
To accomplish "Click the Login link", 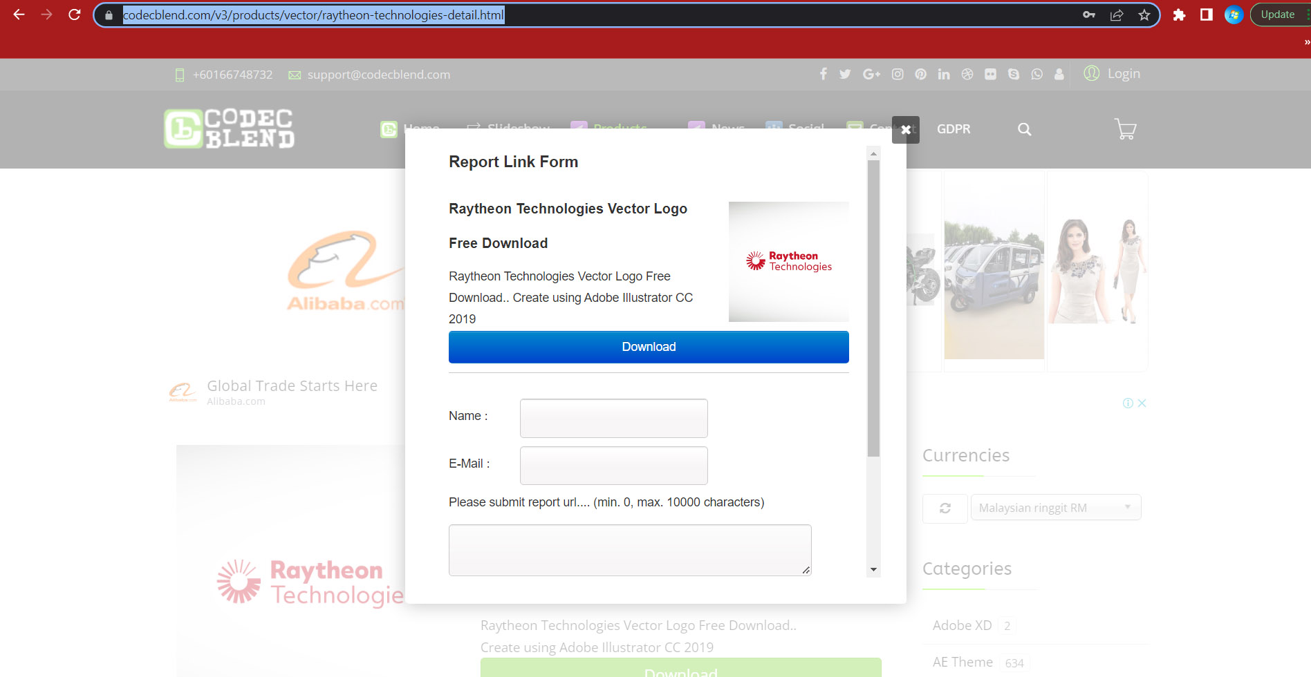I will point(1123,73).
